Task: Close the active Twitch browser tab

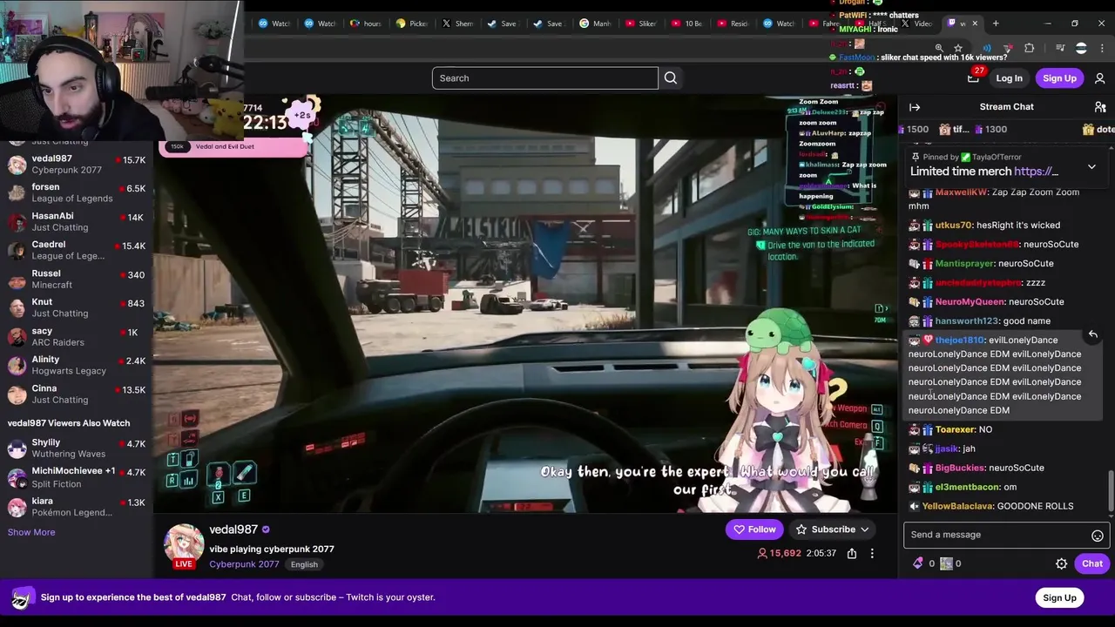Action: pos(975,24)
